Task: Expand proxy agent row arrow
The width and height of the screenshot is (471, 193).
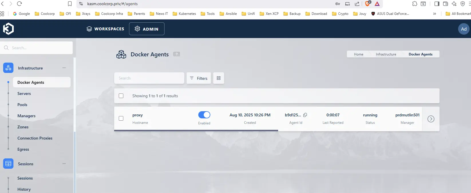Action: click(x=431, y=119)
